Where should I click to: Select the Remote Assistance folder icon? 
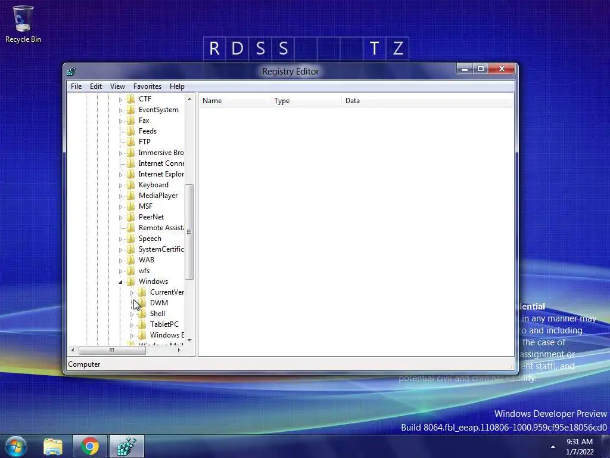point(131,227)
